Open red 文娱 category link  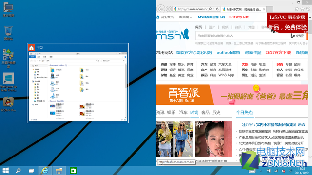click(x=245, y=64)
